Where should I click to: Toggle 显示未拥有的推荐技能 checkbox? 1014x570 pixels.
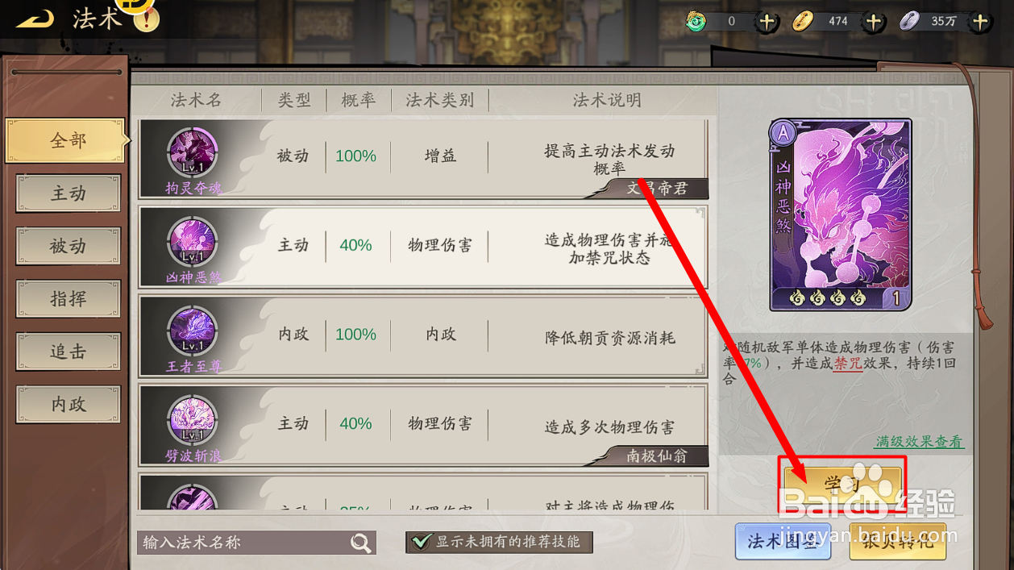[x=420, y=542]
